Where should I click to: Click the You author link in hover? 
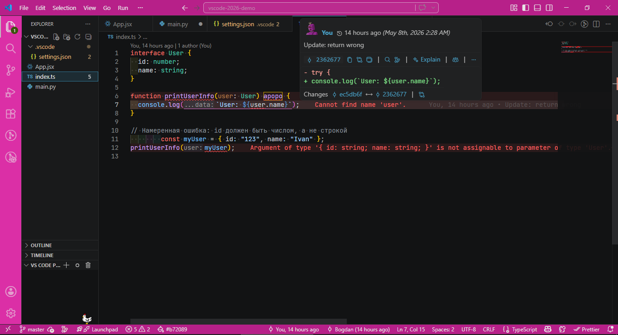[x=327, y=33]
